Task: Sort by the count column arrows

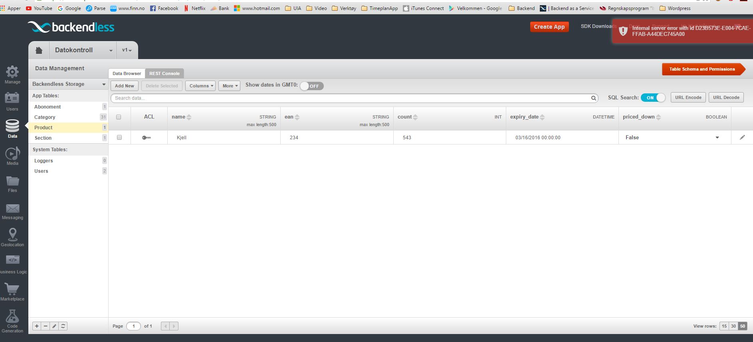Action: 415,117
